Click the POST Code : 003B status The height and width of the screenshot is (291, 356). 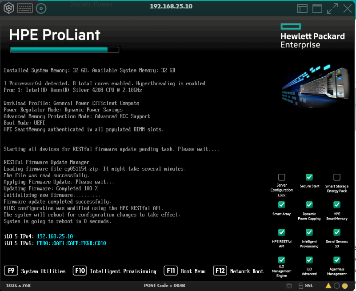pyautogui.click(x=164, y=286)
